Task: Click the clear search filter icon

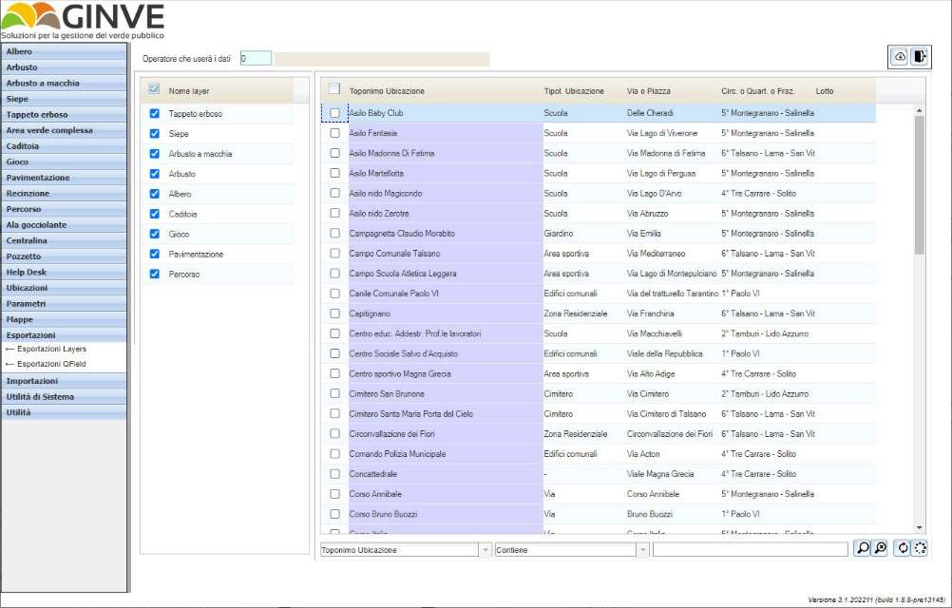Action: [881, 548]
